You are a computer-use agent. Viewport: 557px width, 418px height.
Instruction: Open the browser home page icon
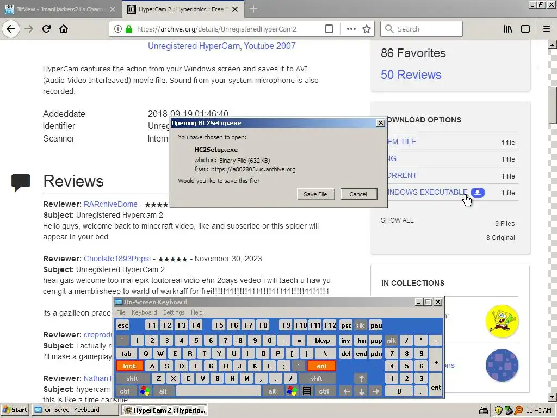pyautogui.click(x=64, y=29)
